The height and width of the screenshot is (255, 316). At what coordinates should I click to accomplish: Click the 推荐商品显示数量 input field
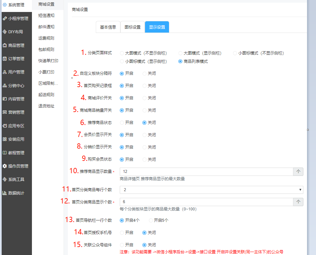click(x=206, y=172)
